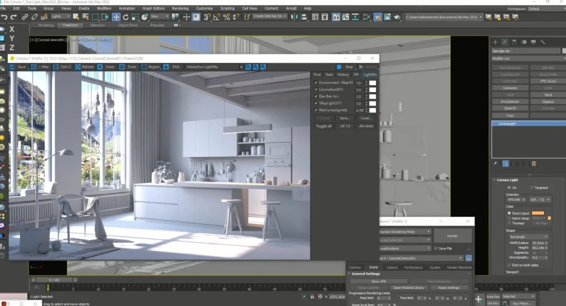Open the Motion command panel icon
Screen dimensions: 566x306
524,42
